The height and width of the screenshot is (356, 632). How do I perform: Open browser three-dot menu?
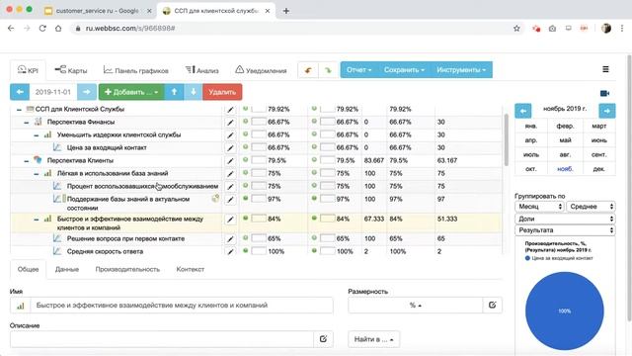(x=622, y=29)
